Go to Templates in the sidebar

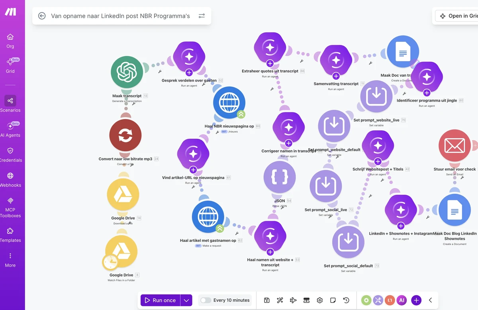[x=10, y=235]
